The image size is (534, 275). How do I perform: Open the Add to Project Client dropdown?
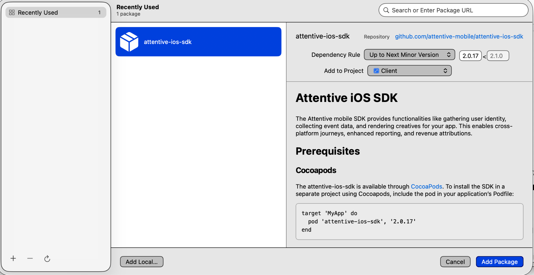point(409,71)
